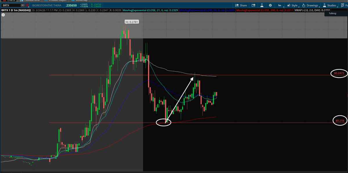Click the red symbol link icon beside BRTX
This screenshot has height=173, width=348.
click(x=28, y=5)
